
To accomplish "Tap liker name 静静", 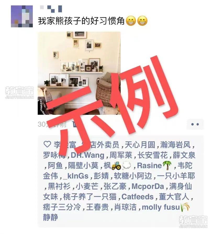I will [x=51, y=217].
